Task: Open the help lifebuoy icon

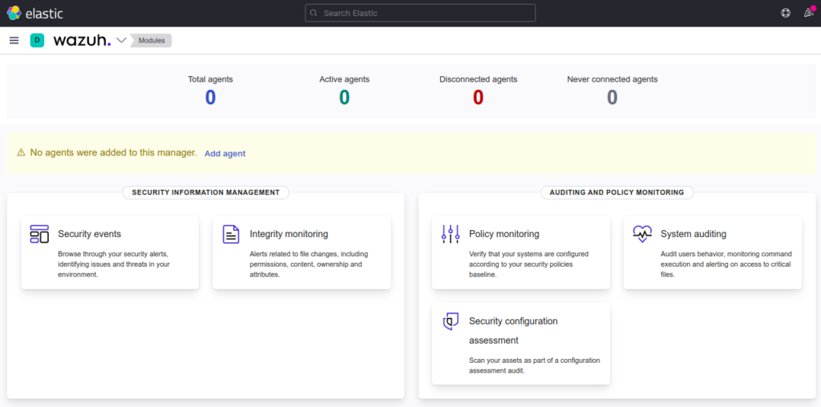Action: (x=786, y=13)
